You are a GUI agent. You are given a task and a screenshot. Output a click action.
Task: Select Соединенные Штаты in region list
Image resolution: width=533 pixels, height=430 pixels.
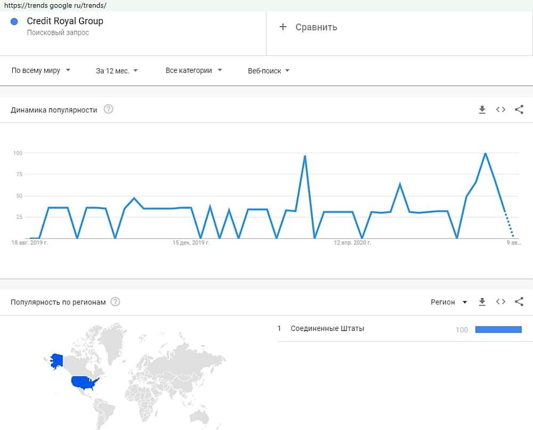point(327,328)
